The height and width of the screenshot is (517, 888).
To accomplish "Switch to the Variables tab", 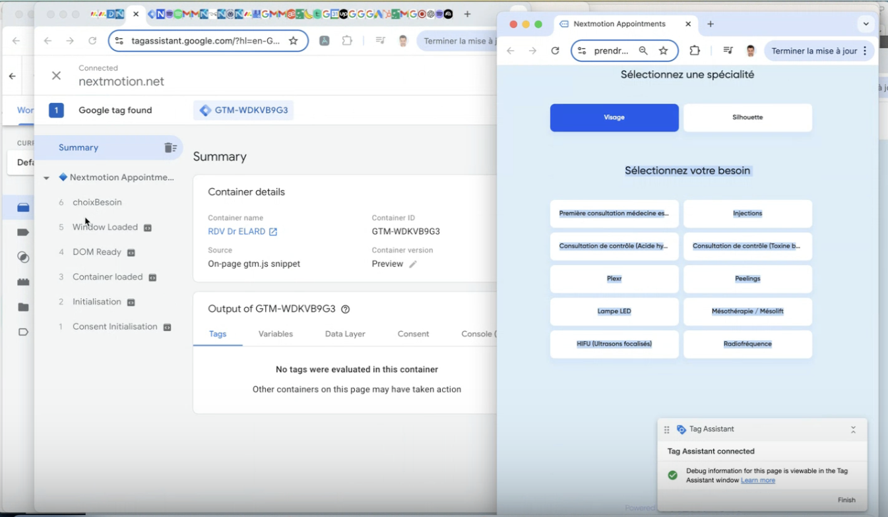I will pos(276,334).
